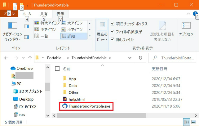This screenshot has height=126, width=199.
Task: Select large icons (大アイコン) layout
Action: coord(72,23)
